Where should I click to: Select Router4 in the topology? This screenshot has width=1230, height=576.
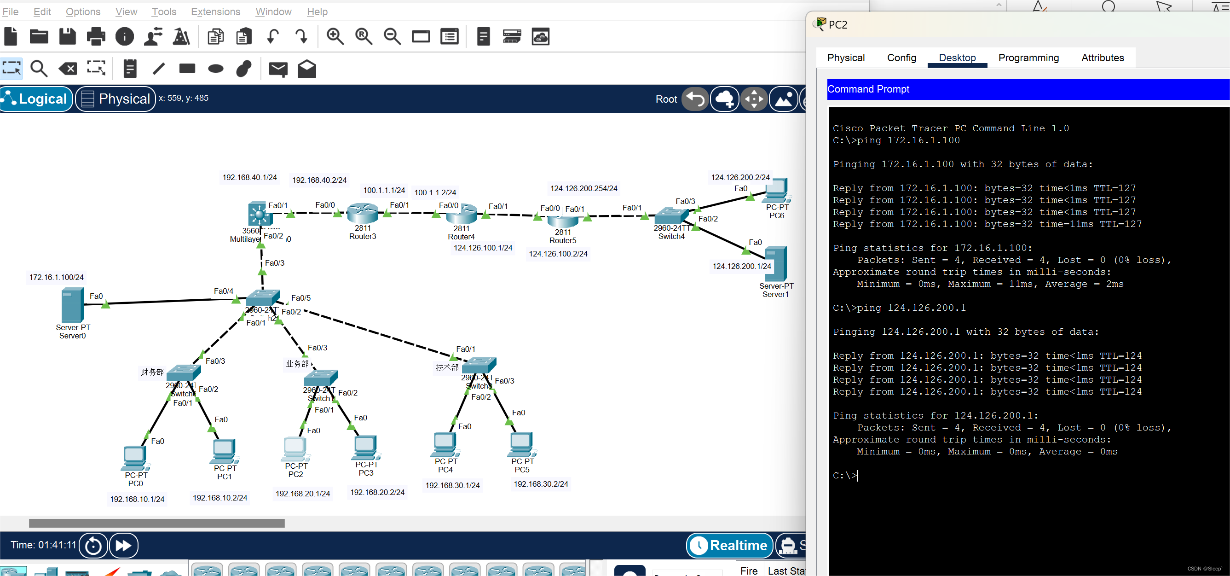coord(461,215)
